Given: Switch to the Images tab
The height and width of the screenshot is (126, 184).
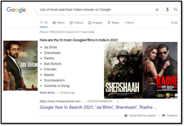Looking at the screenshot, I should (95, 23).
